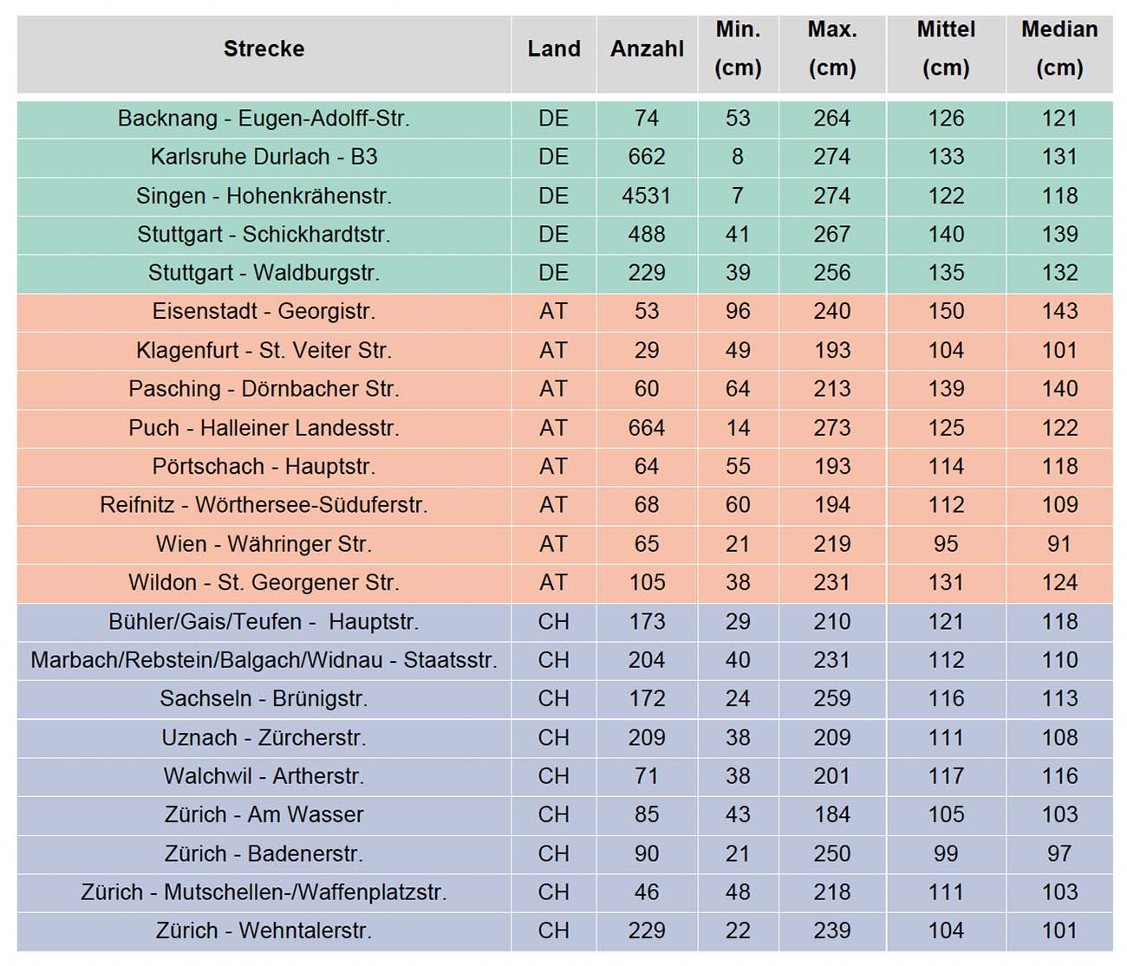Click the Zürich - Am Wasser cell

[x=264, y=815]
